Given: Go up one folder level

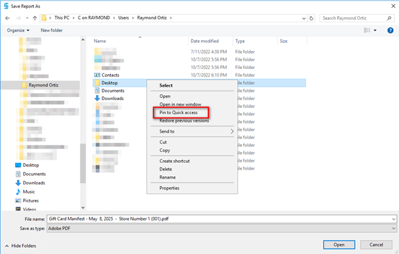Looking at the screenshot, I should point(35,18).
